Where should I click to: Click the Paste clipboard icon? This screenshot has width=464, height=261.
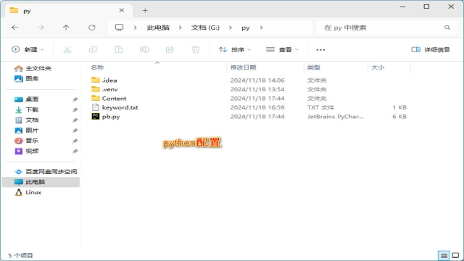(x=118, y=50)
